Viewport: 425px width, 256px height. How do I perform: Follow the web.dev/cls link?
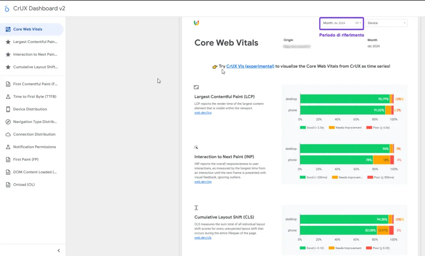point(203,238)
